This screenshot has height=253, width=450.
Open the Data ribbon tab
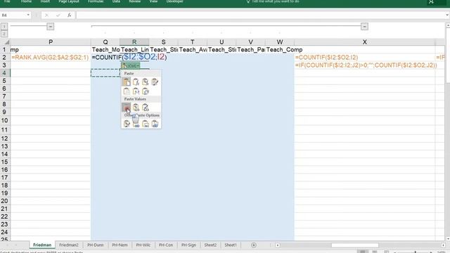click(116, 1)
